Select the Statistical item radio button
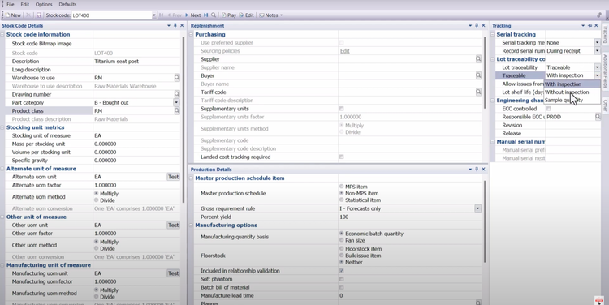 (341, 200)
